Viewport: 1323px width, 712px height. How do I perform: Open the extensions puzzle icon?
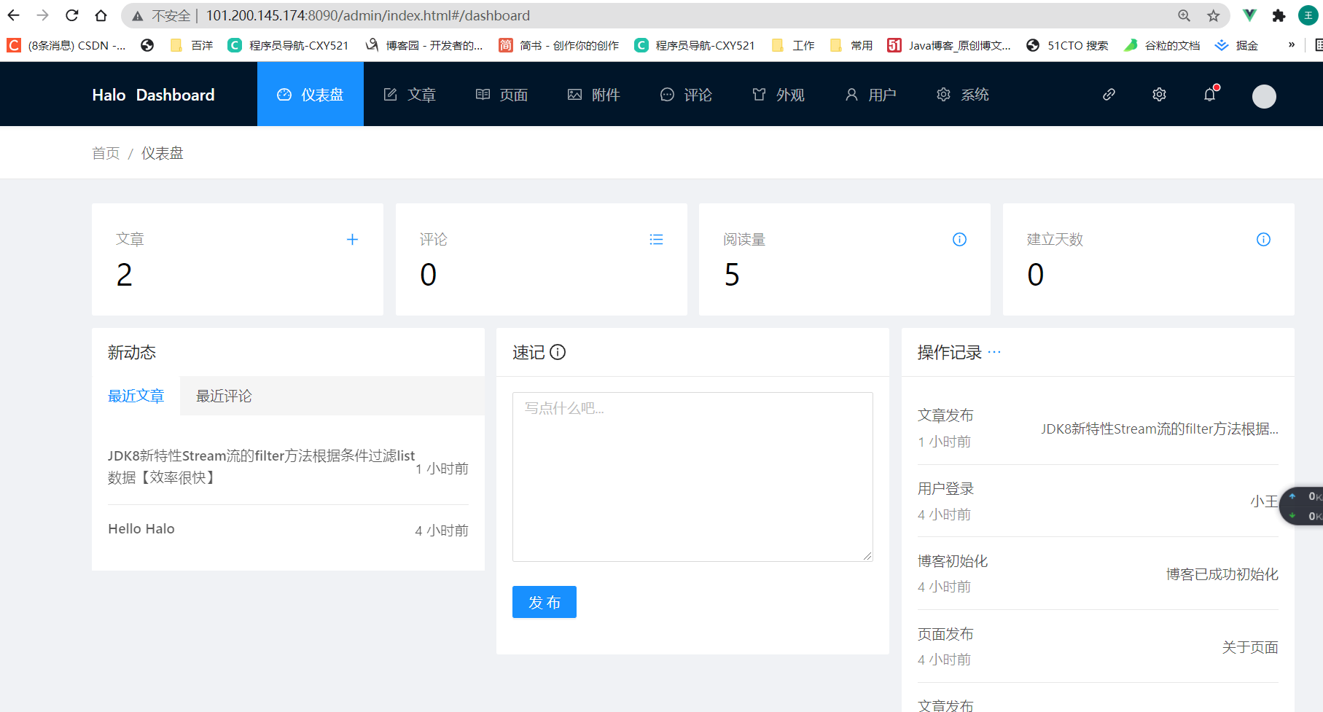(1279, 15)
